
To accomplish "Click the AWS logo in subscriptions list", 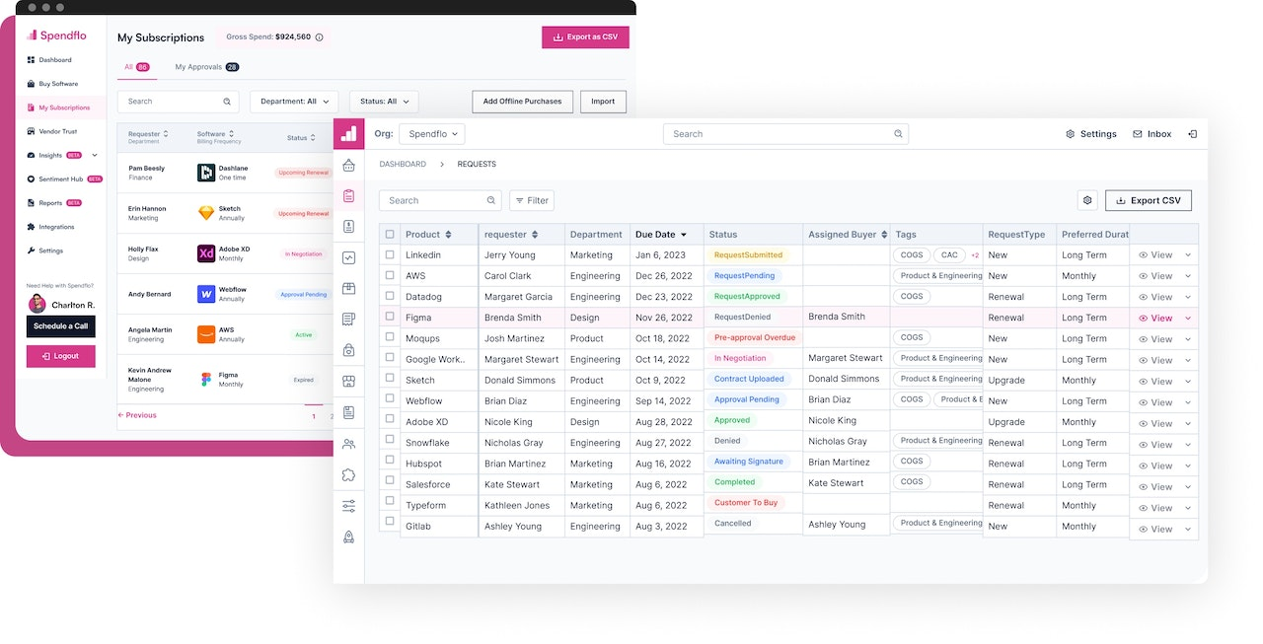I will pyautogui.click(x=206, y=334).
